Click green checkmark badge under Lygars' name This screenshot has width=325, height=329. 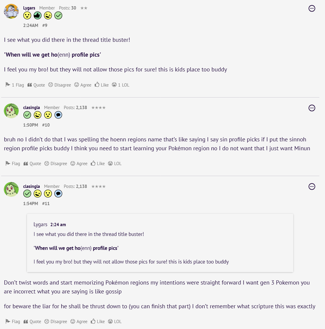coord(58,15)
